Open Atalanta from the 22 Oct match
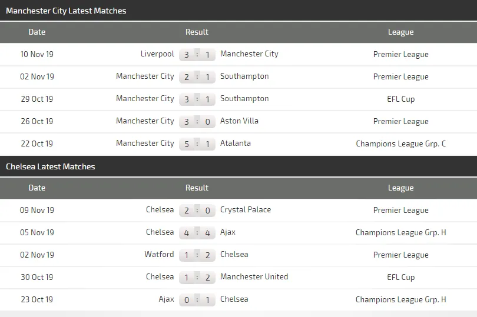Screen dimensions: 477x317 click(235, 144)
